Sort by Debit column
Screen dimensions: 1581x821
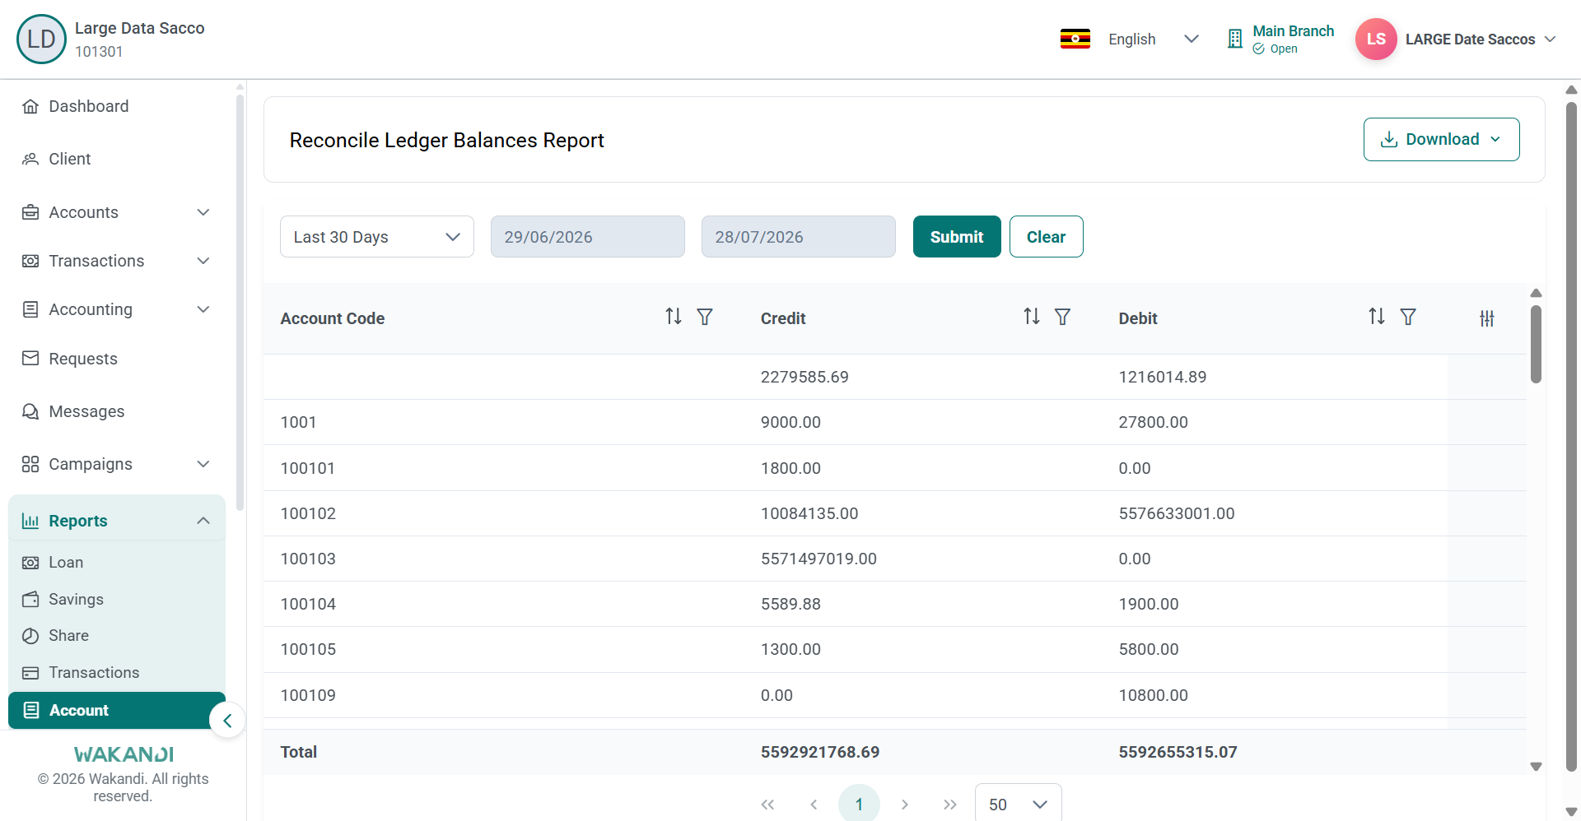1377,317
